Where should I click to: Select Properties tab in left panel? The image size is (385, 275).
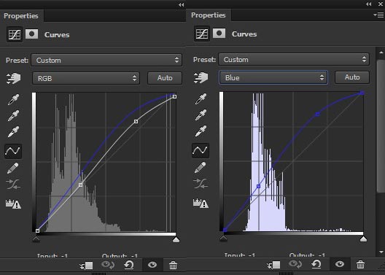click(21, 16)
